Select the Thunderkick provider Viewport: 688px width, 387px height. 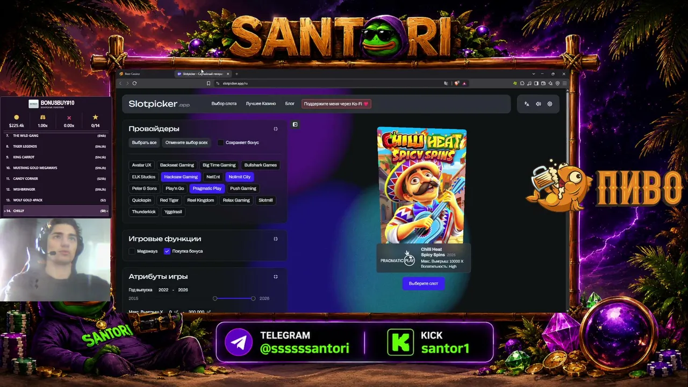(x=144, y=212)
